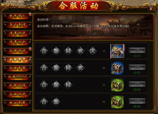
Task: Open the 消费排名 tab
Action: pos(17,34)
